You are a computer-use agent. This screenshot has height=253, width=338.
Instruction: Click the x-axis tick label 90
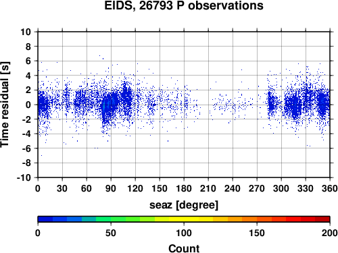(x=111, y=188)
